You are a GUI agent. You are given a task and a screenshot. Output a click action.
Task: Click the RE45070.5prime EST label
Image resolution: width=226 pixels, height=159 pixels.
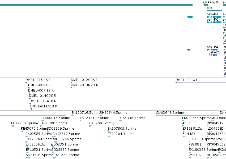click(34, 129)
